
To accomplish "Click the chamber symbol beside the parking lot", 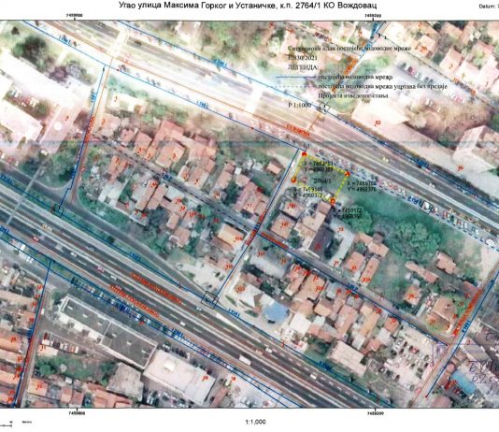I will (x=427, y=207).
